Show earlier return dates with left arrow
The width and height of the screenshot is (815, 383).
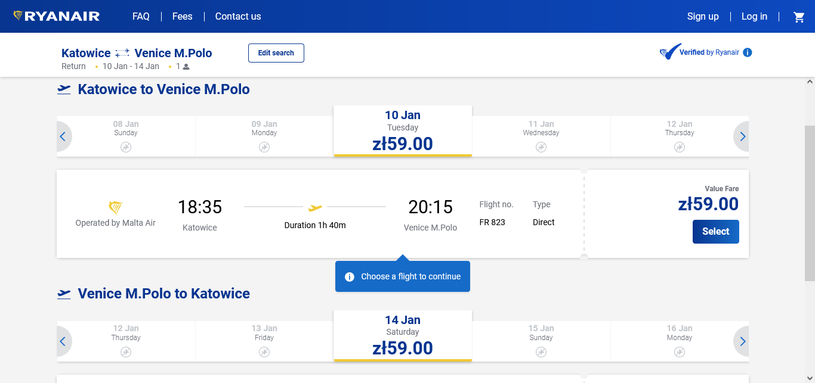click(x=63, y=341)
